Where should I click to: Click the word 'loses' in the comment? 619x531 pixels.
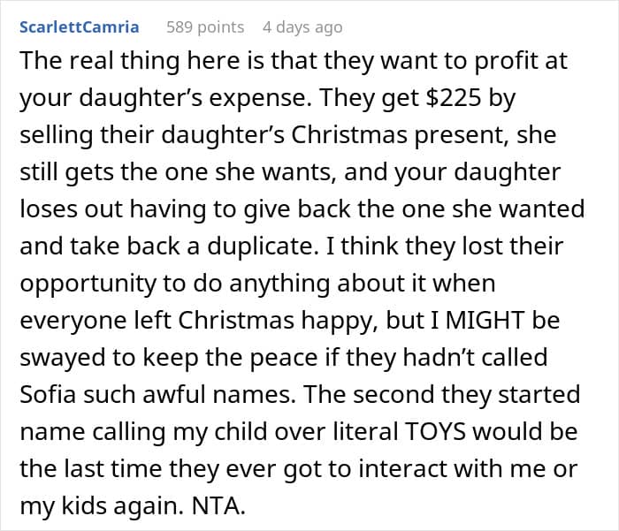click(x=48, y=209)
